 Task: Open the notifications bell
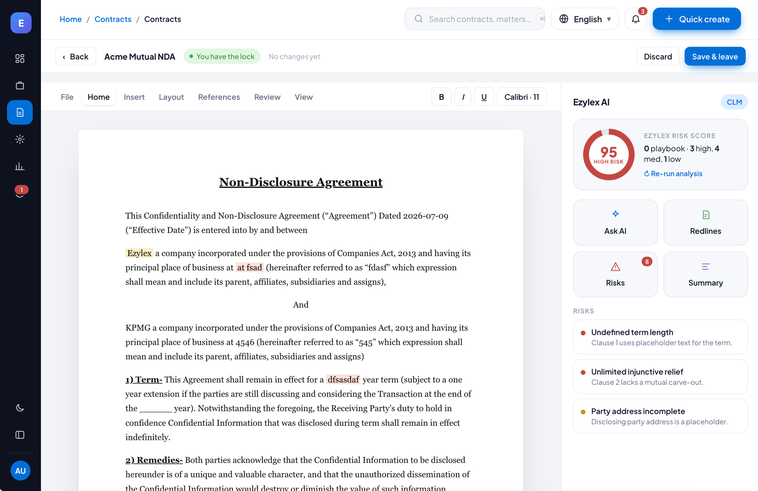tap(636, 19)
